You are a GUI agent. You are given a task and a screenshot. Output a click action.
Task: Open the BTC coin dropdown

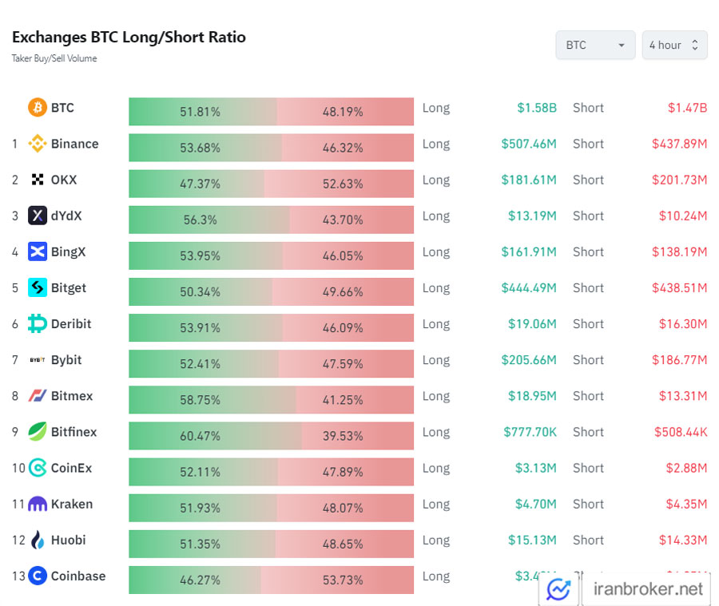[595, 45]
